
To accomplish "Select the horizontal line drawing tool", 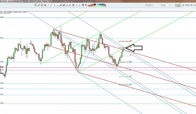I will coord(57,5).
